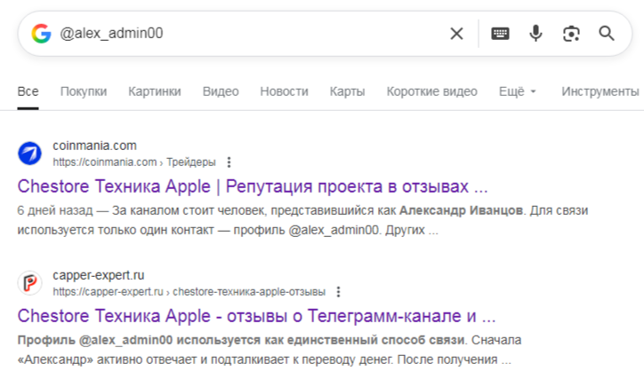The image size is (644, 387).
Task: Click the magnifying glass search button
Action: pyautogui.click(x=607, y=34)
